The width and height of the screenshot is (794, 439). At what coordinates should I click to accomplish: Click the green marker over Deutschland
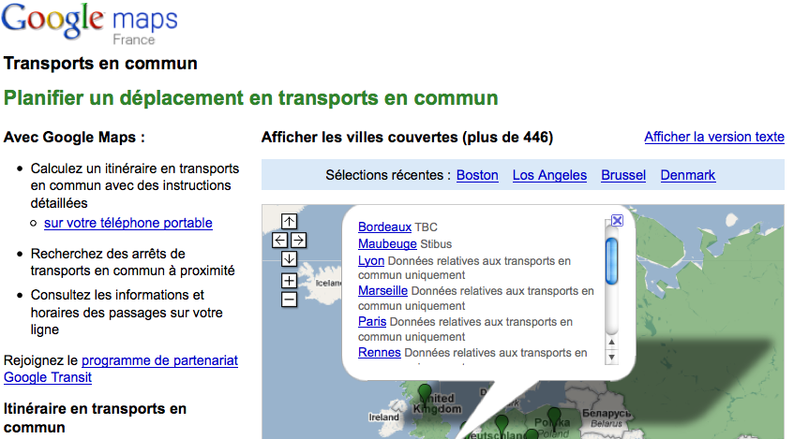(x=502, y=424)
